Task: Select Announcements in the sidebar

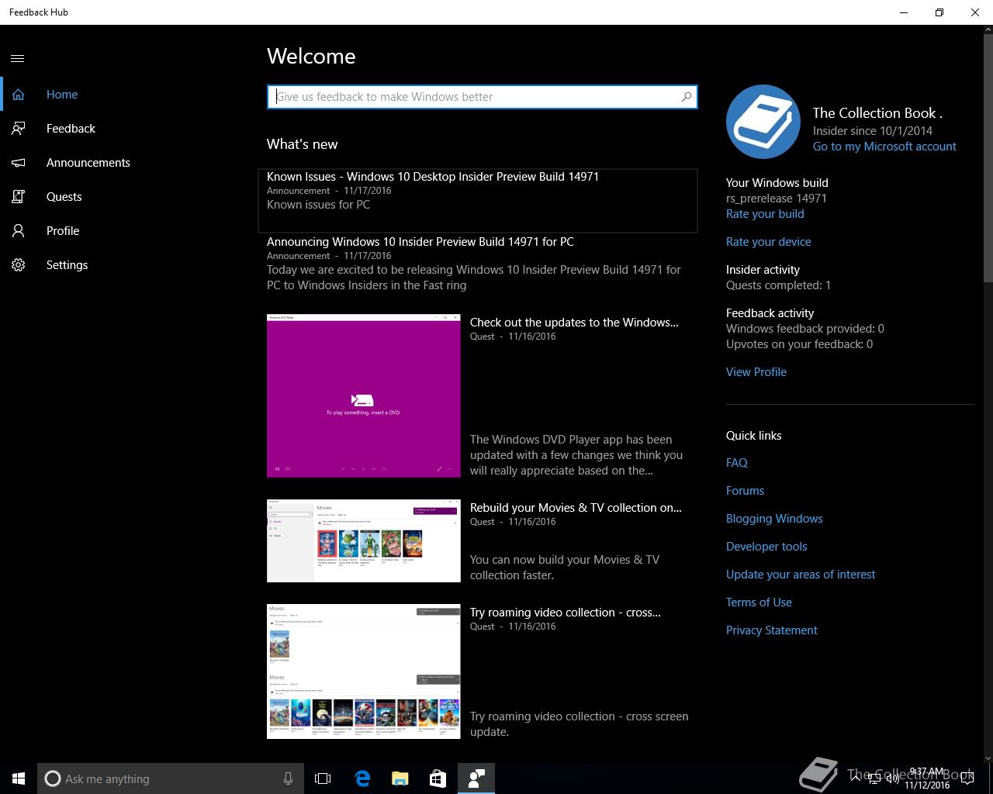Action: point(88,163)
